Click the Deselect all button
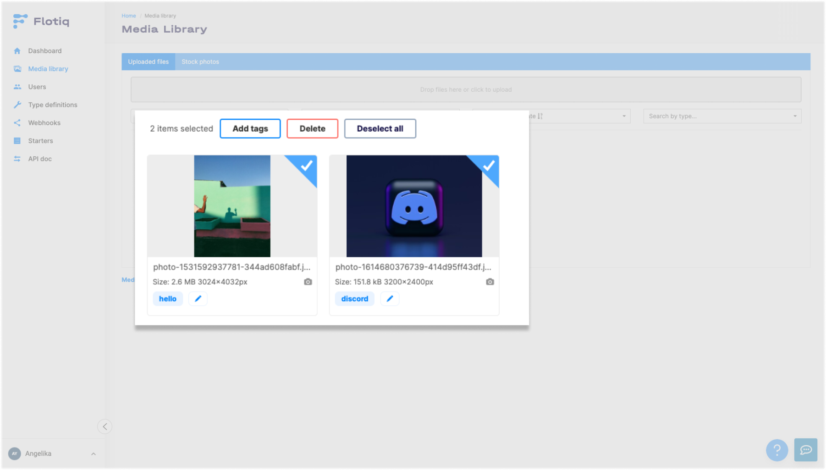Screen dimensions: 826x470 [x=380, y=129]
